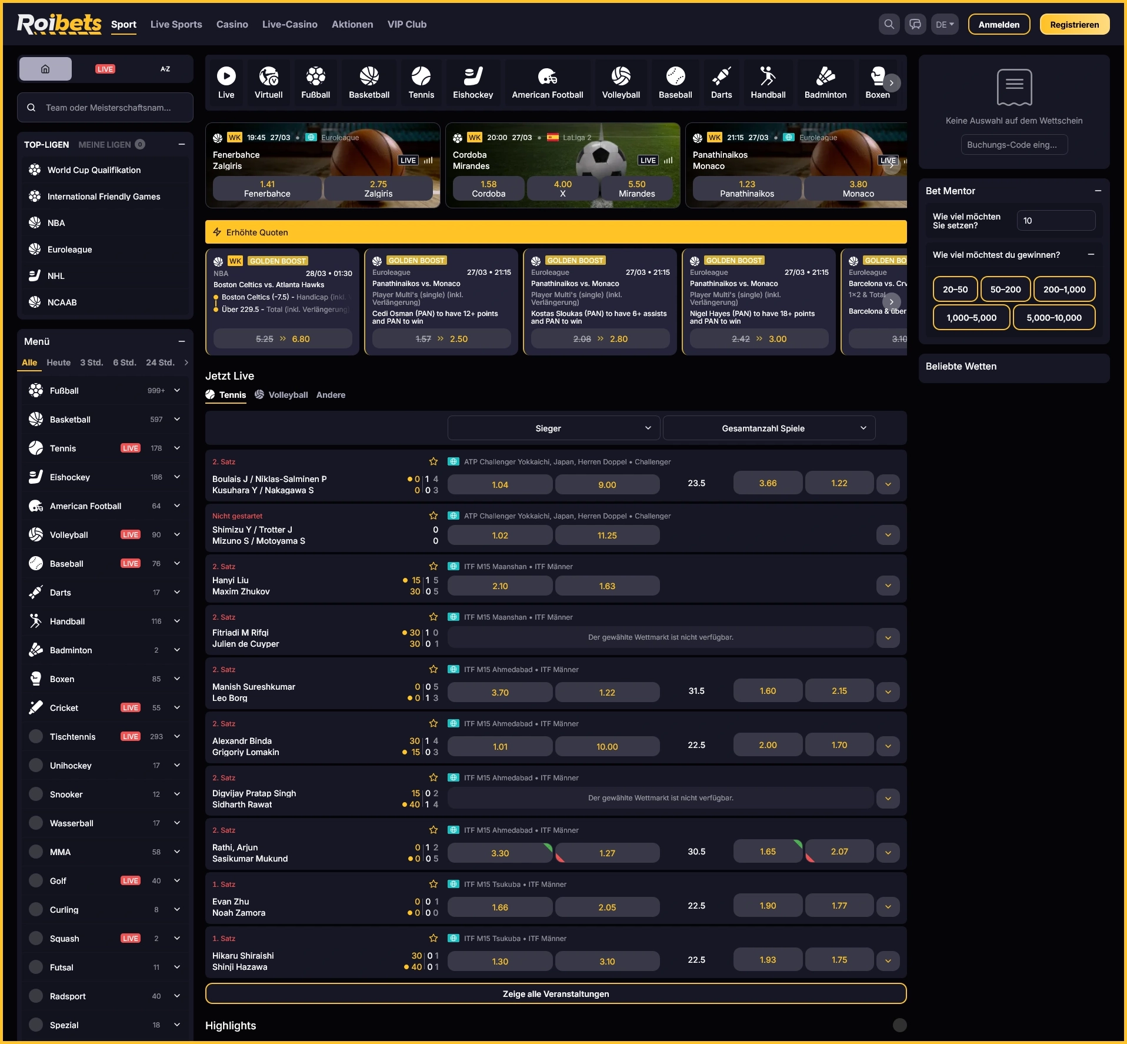Star the Evan Zhu vs Noah Zamora match
The height and width of the screenshot is (1044, 1127).
[434, 884]
